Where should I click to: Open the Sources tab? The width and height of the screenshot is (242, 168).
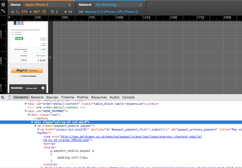click(x=52, y=97)
